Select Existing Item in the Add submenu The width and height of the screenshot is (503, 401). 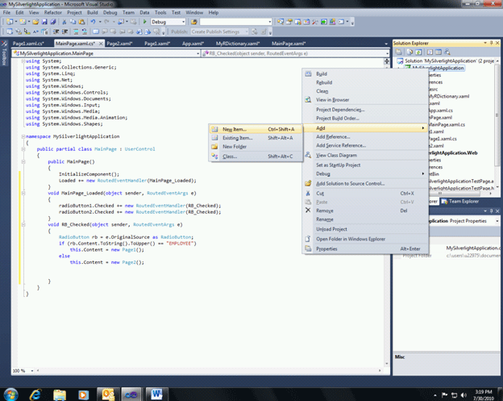point(238,138)
